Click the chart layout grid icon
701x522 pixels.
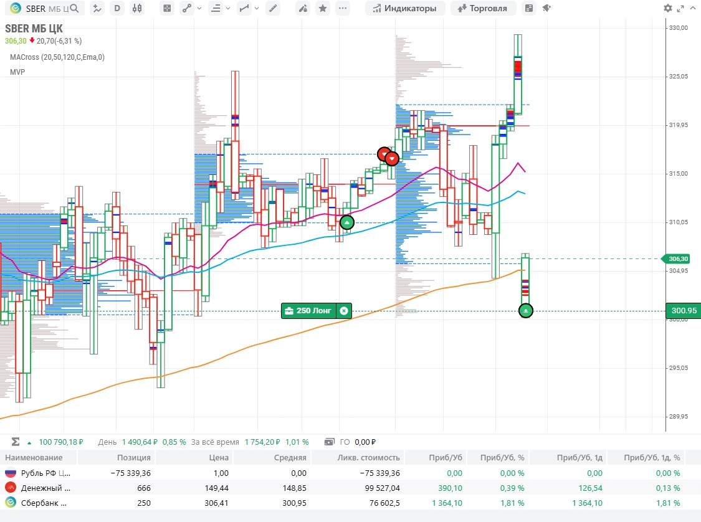(x=167, y=9)
